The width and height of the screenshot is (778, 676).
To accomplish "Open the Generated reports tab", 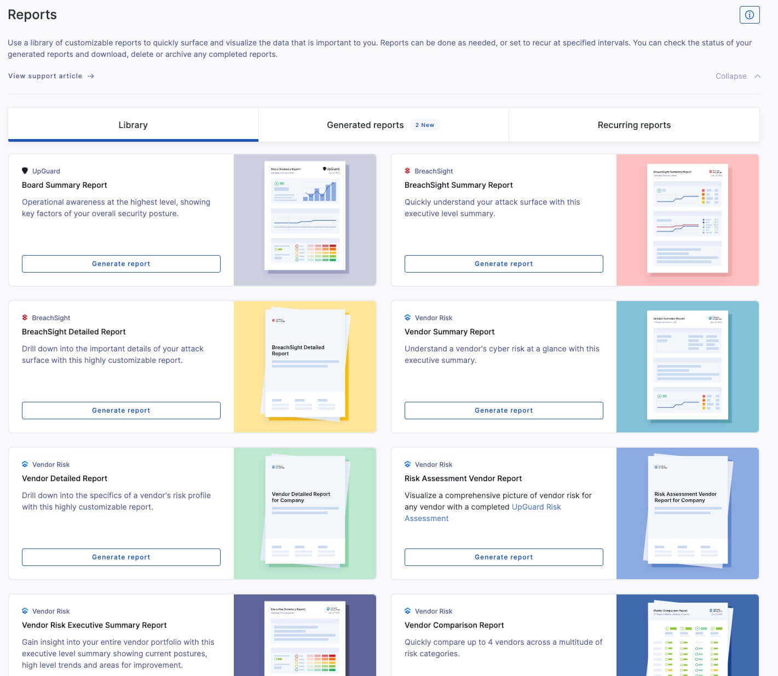I will [383, 125].
